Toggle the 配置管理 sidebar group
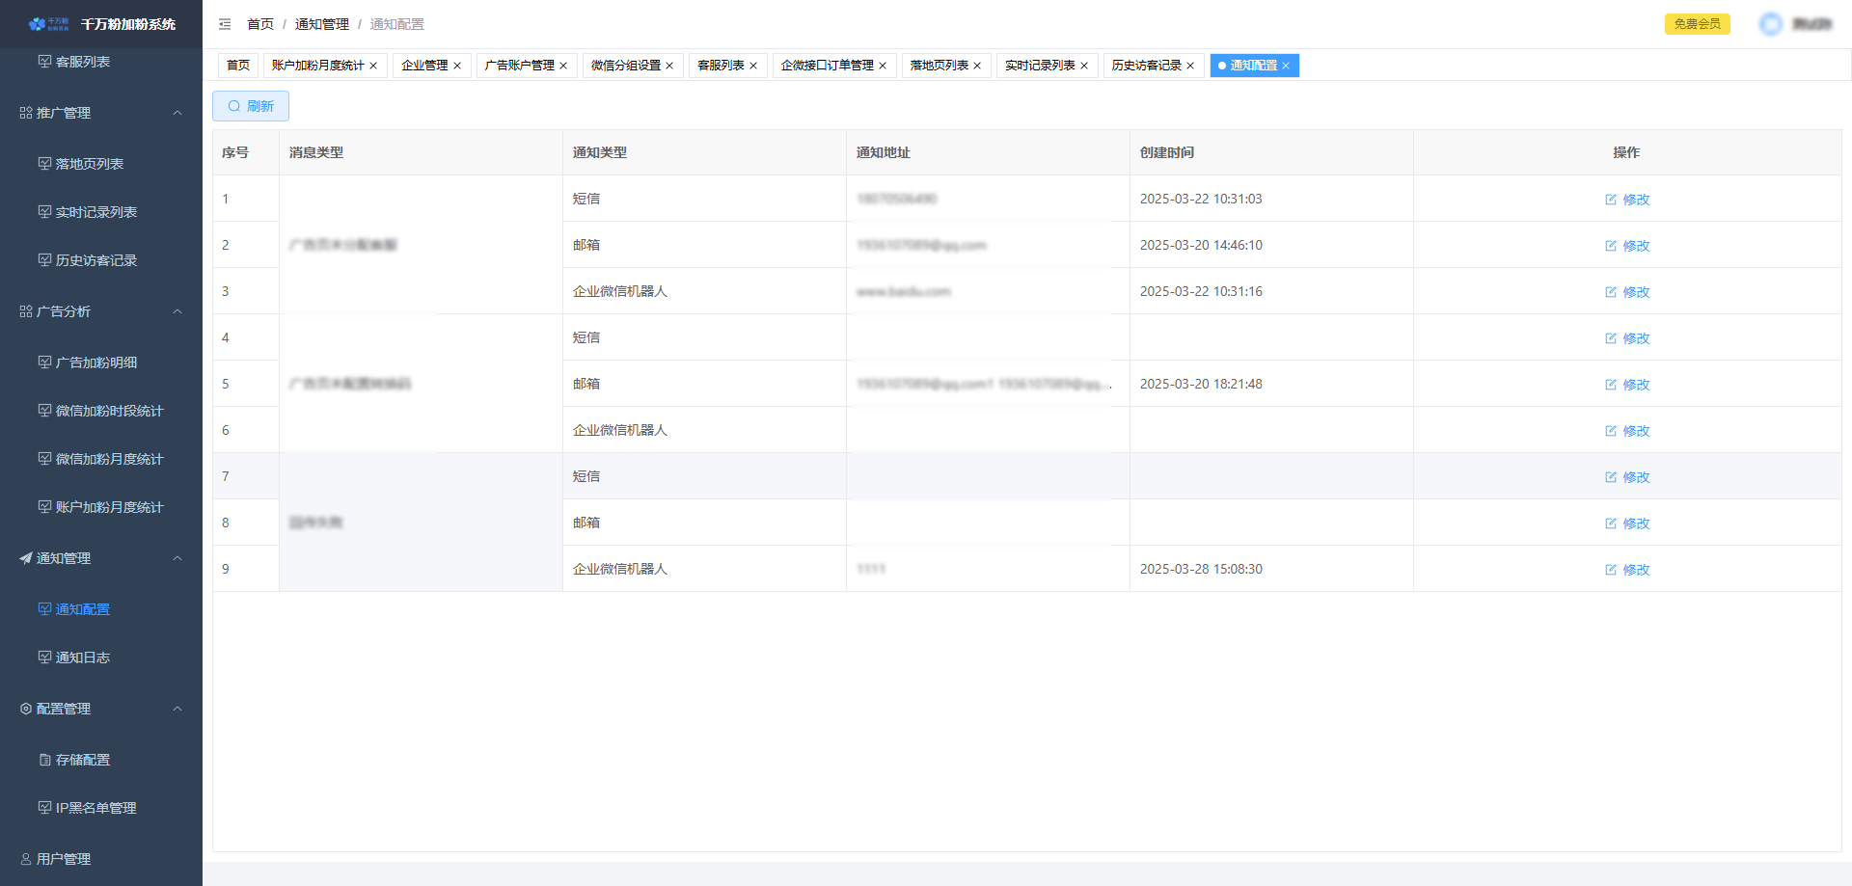This screenshot has height=886, width=1852. pos(177,709)
